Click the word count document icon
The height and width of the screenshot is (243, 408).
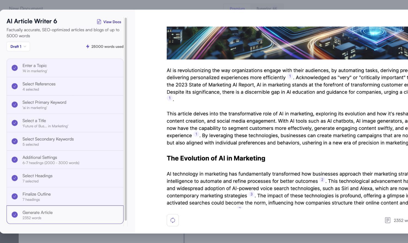click(388, 220)
